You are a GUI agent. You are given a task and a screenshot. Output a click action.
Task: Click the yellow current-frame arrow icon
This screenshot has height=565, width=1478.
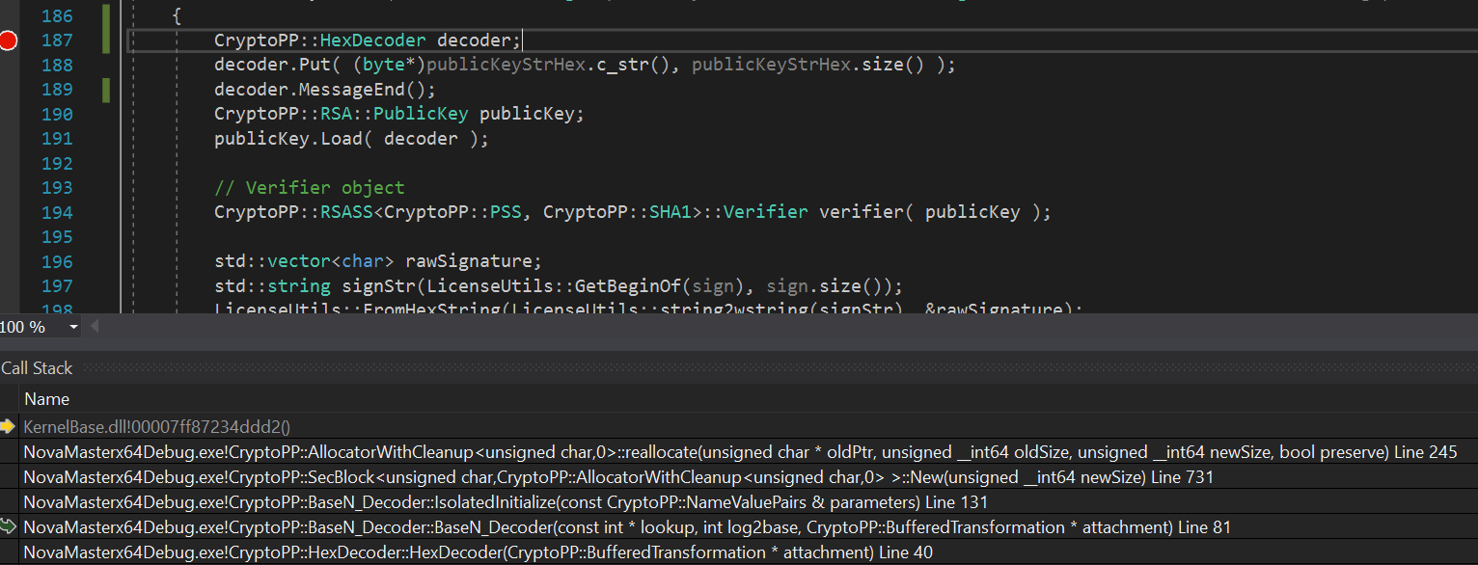tap(9, 426)
